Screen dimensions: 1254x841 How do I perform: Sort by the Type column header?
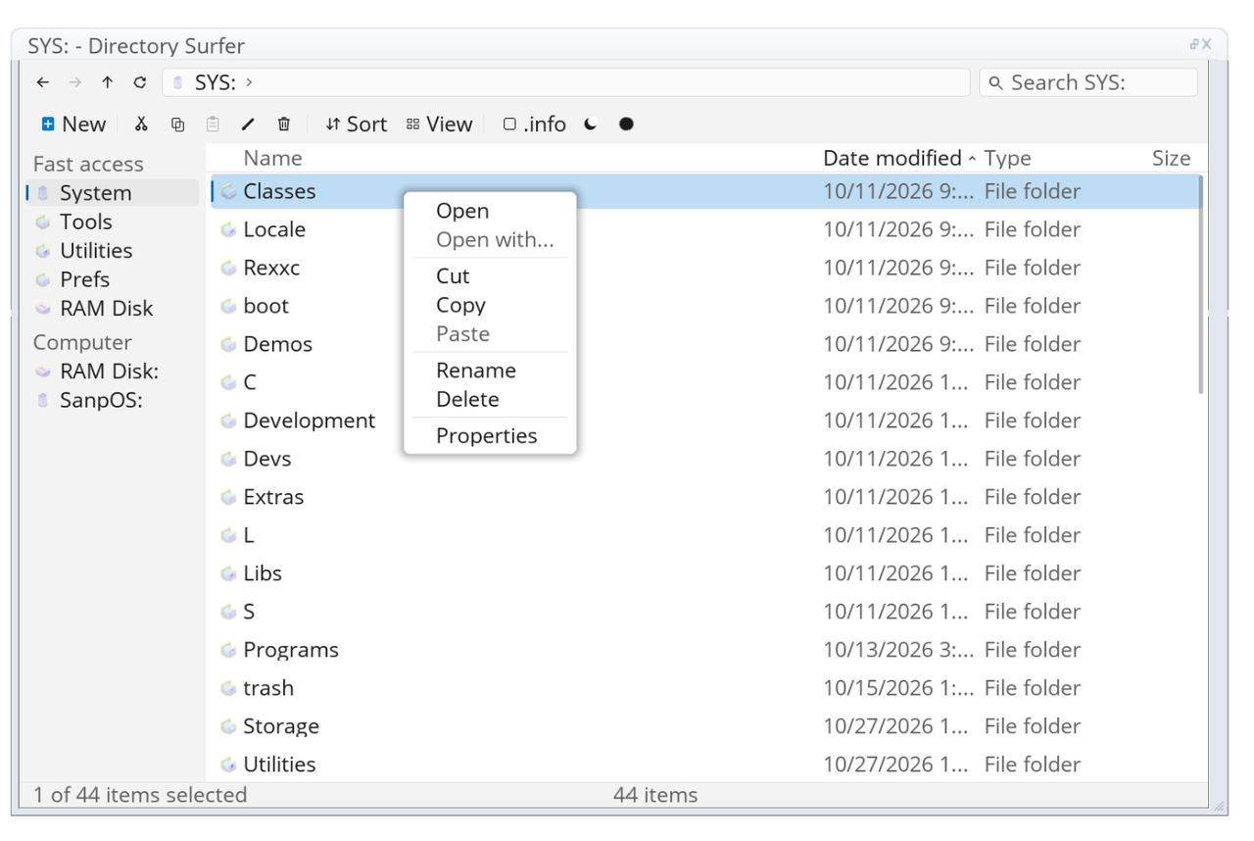(1008, 158)
